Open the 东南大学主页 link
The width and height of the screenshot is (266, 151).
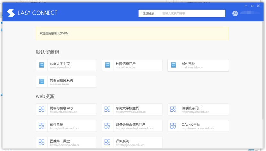pos(66,65)
